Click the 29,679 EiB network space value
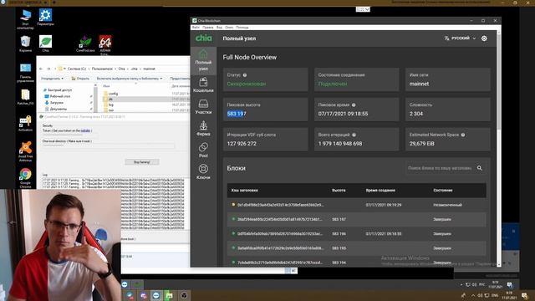This screenshot has width=535, height=301. point(421,144)
